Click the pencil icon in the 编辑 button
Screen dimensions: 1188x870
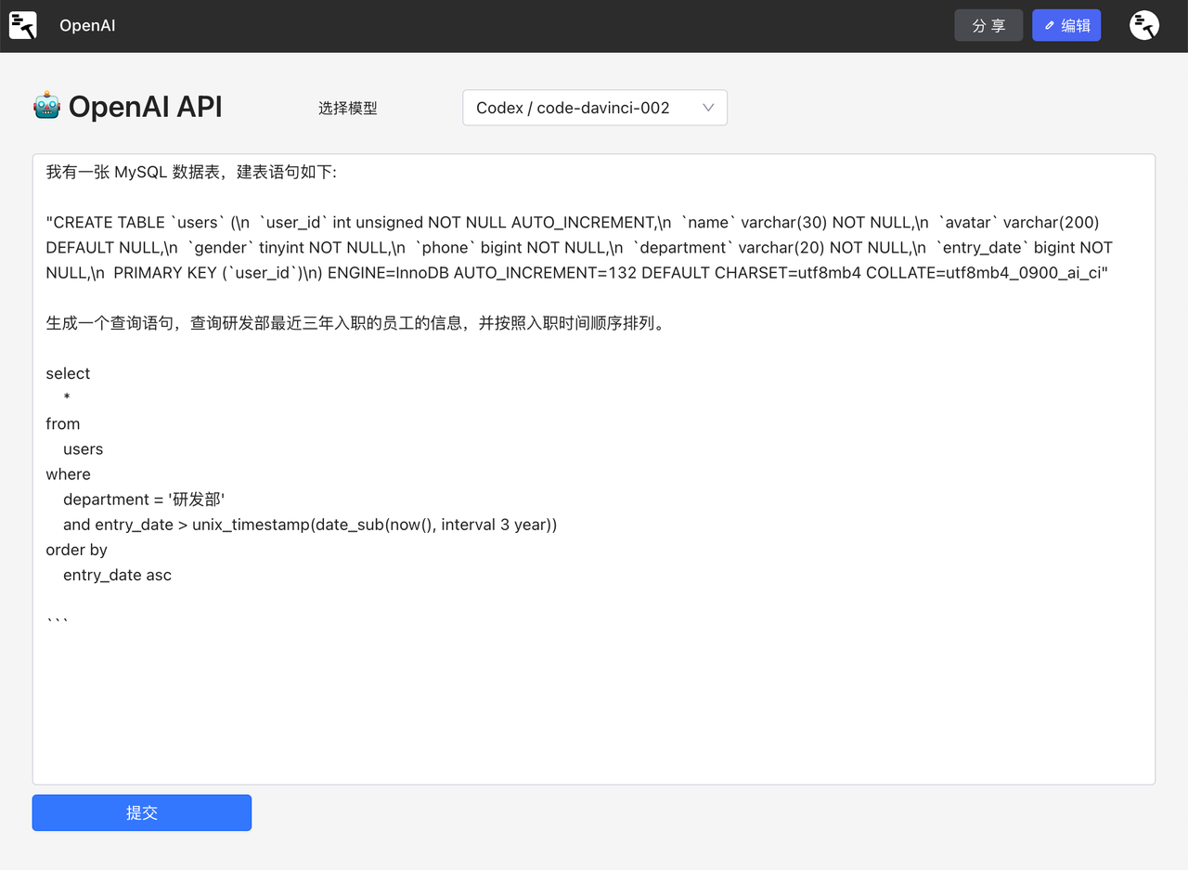pyautogui.click(x=1050, y=26)
